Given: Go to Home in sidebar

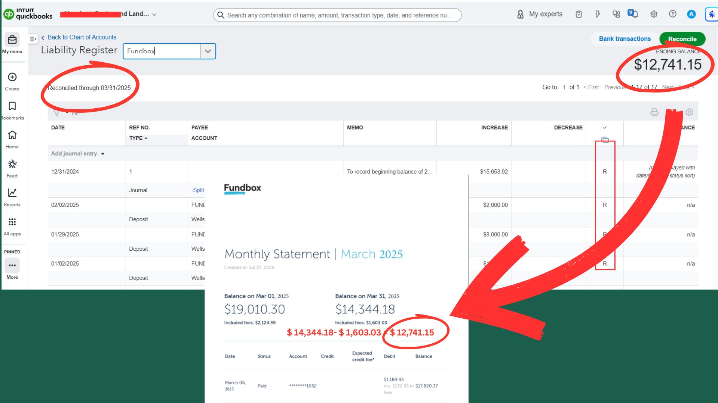Looking at the screenshot, I should point(12,139).
